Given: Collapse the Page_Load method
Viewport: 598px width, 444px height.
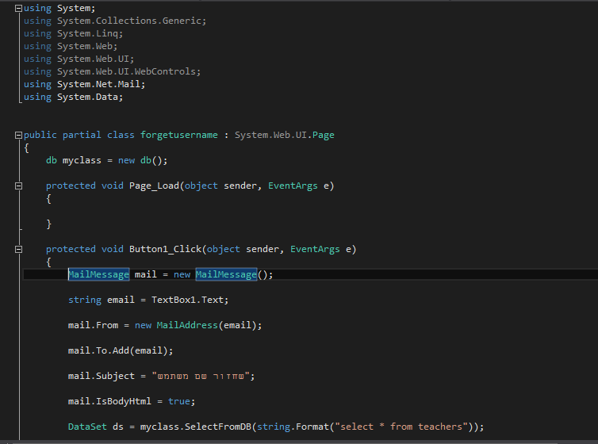Looking at the screenshot, I should pyautogui.click(x=18, y=186).
